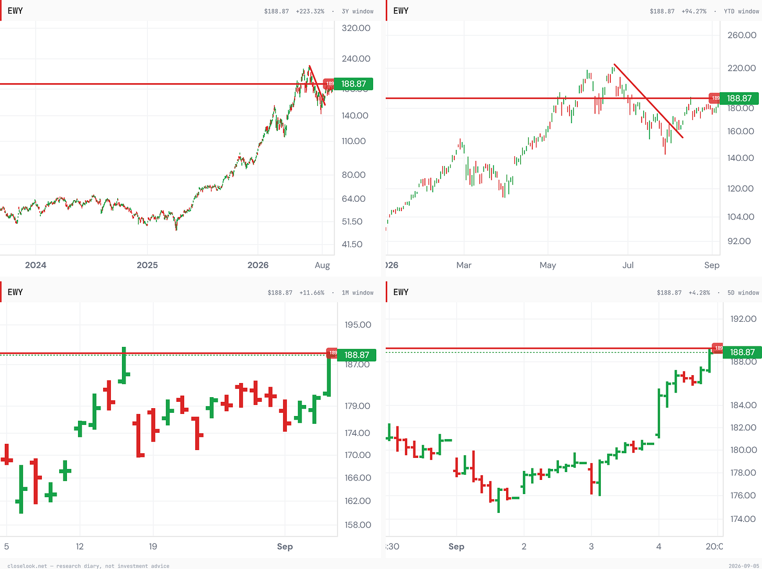Click the 158.00 axis label
The height and width of the screenshot is (569, 762).
click(x=358, y=525)
